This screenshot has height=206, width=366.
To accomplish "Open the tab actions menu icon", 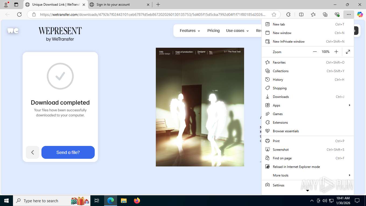I will coord(16,5).
